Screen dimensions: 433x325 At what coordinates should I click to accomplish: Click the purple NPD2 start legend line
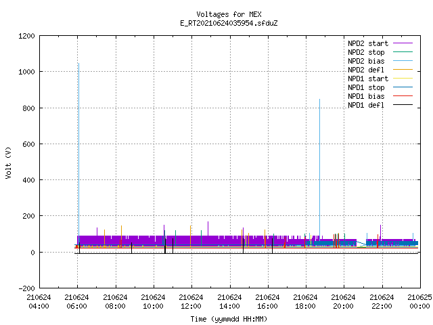403,43
